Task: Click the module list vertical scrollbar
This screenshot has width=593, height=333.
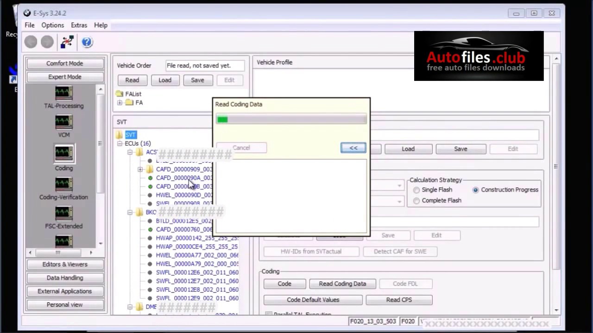Action: 101,165
